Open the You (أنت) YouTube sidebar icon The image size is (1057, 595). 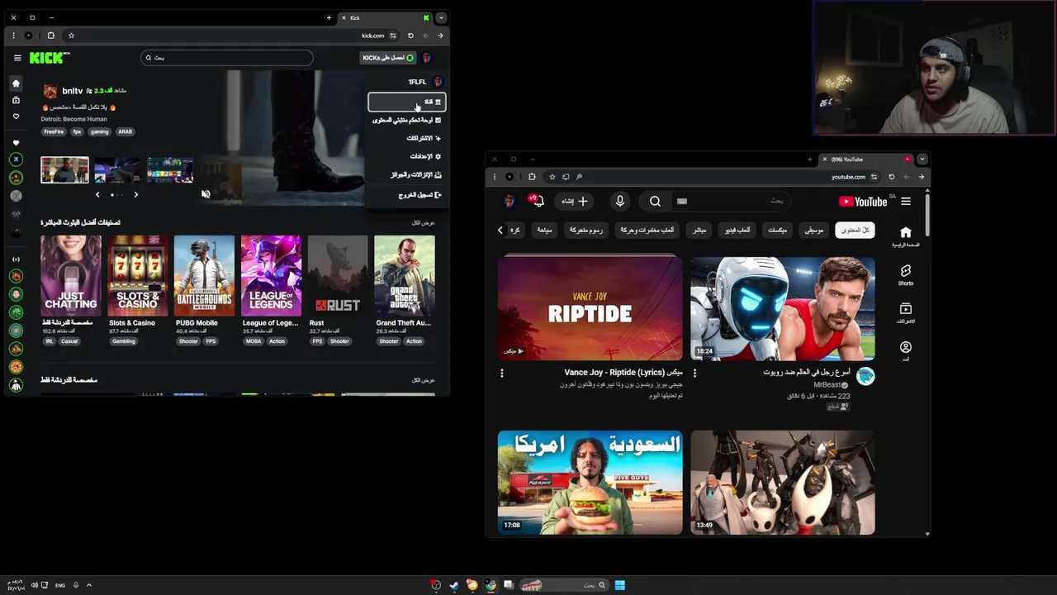[x=906, y=351]
